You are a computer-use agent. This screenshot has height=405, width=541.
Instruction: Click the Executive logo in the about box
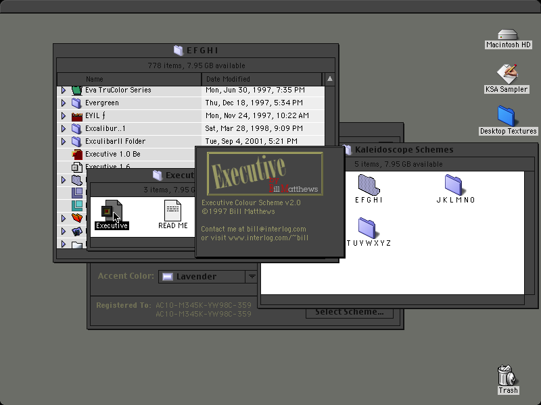pyautogui.click(x=264, y=174)
